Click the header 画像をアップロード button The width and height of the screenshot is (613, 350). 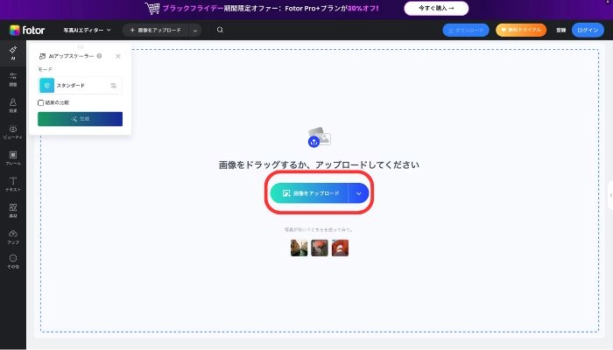point(156,30)
